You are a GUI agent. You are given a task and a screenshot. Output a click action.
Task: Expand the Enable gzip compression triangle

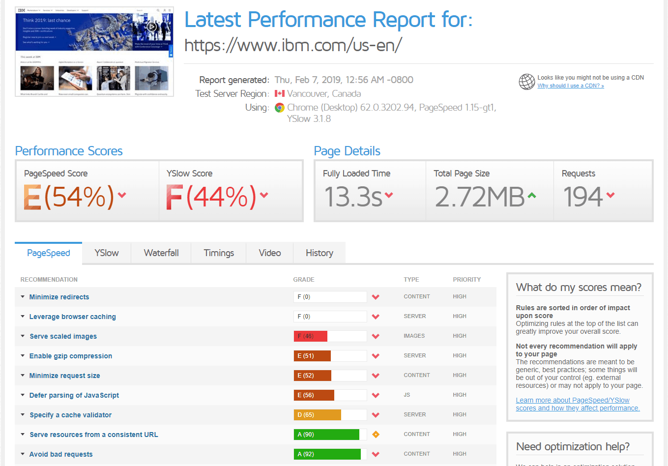tap(23, 355)
